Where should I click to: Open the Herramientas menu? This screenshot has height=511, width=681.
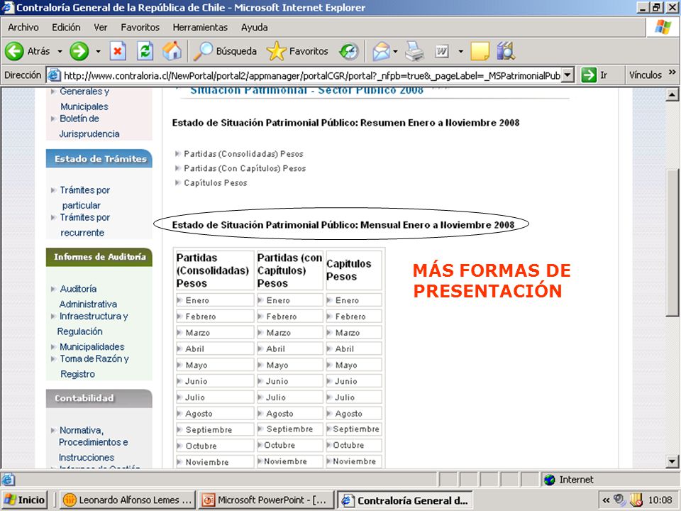click(x=200, y=28)
